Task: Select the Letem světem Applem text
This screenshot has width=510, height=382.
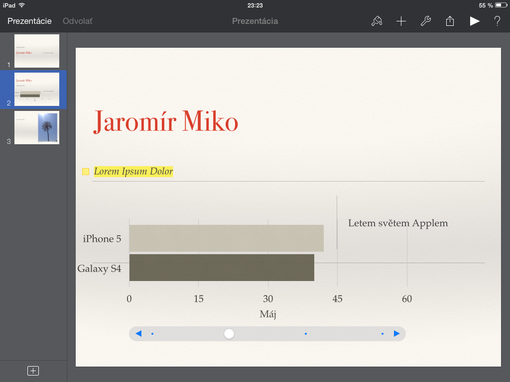Action: 398,223
